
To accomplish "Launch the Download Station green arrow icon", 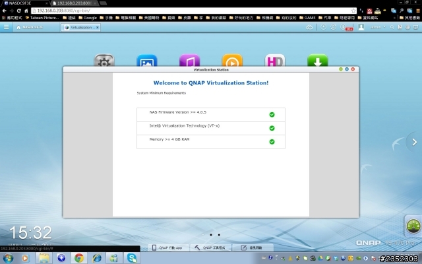I will (318, 60).
